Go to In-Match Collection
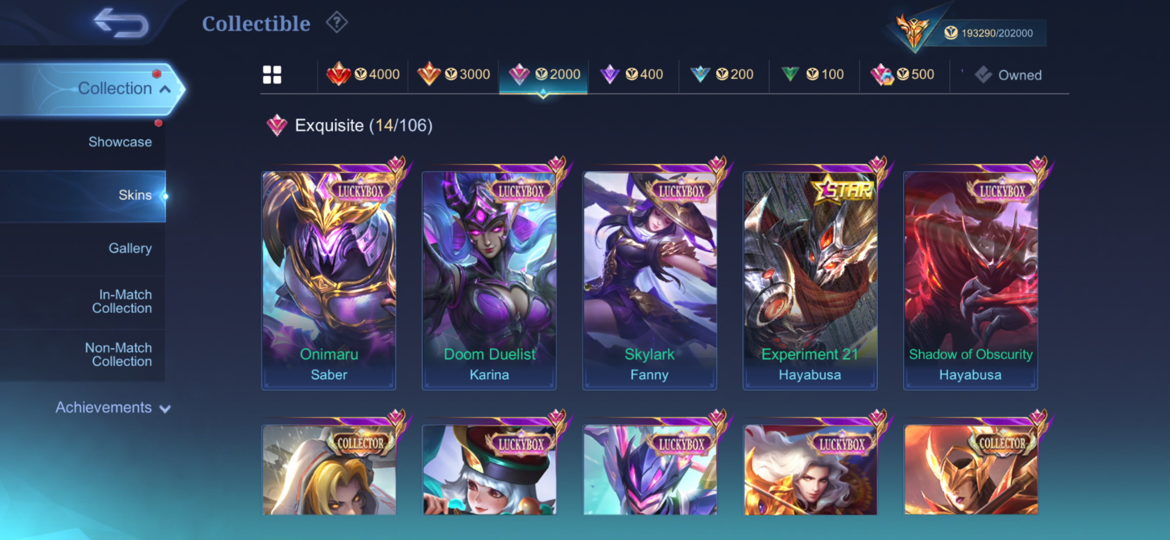 122,301
